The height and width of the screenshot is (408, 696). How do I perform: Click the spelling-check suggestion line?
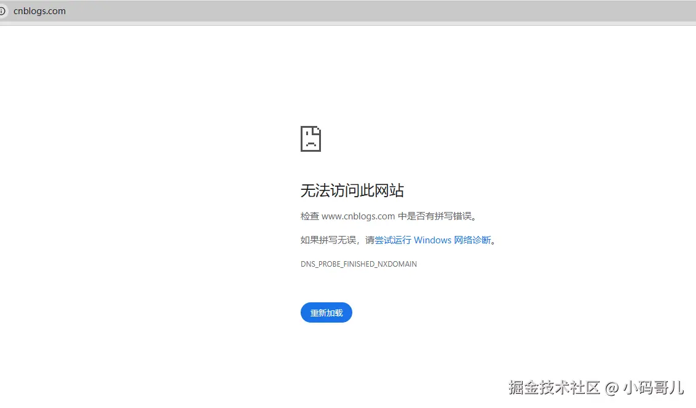(x=388, y=216)
